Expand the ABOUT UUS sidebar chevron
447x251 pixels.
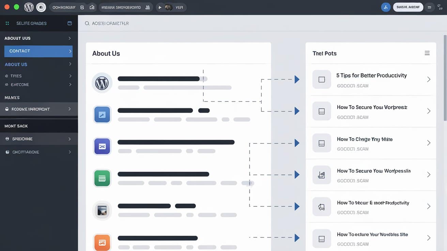(x=70, y=38)
